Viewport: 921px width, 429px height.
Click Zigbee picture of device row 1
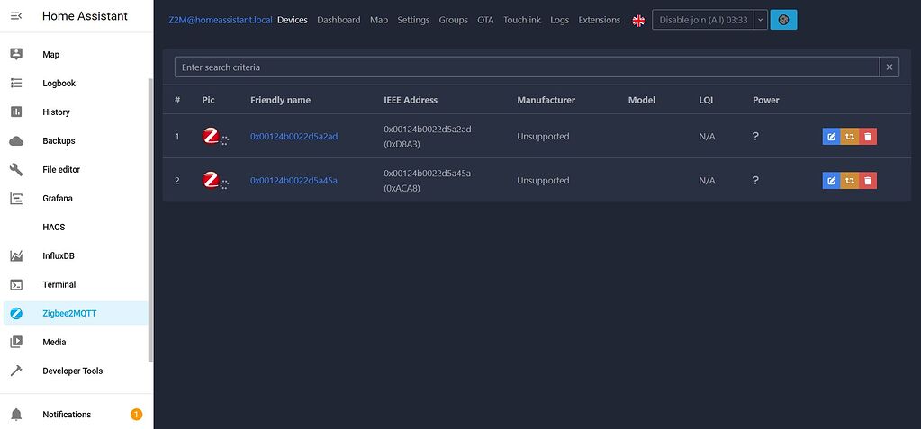point(211,136)
